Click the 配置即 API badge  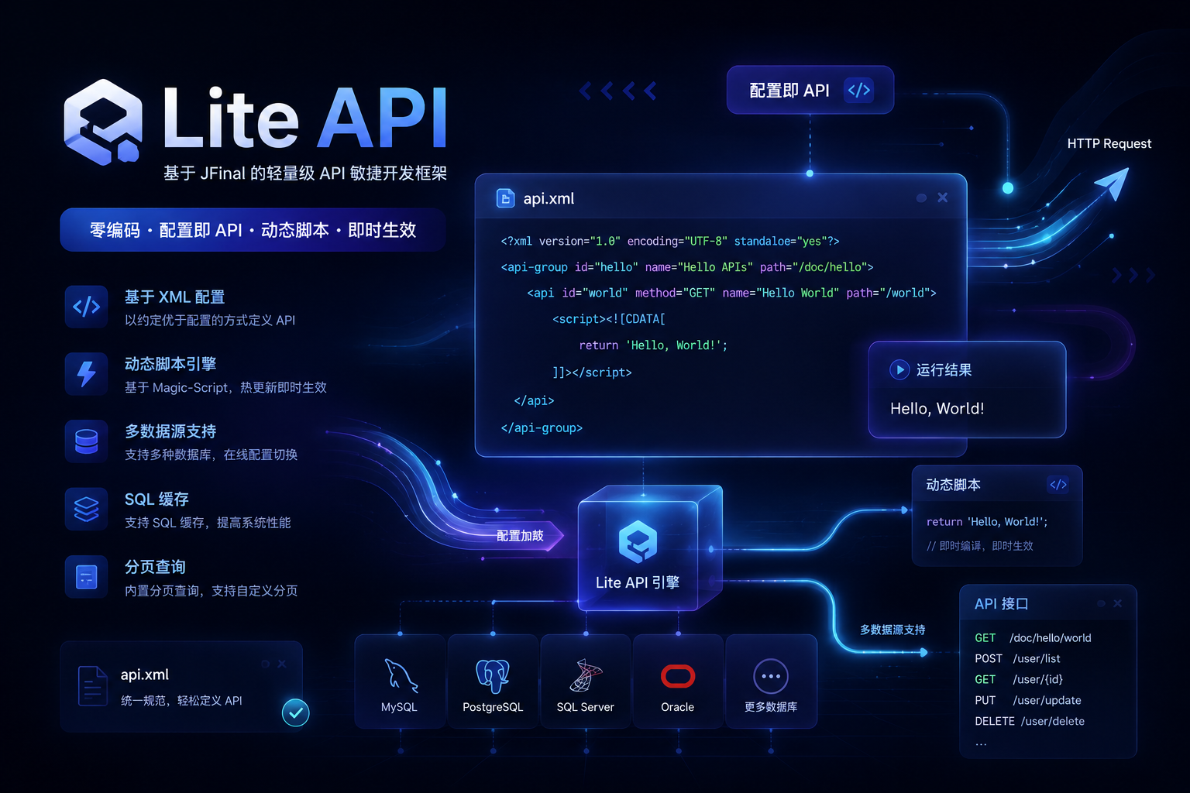point(810,90)
